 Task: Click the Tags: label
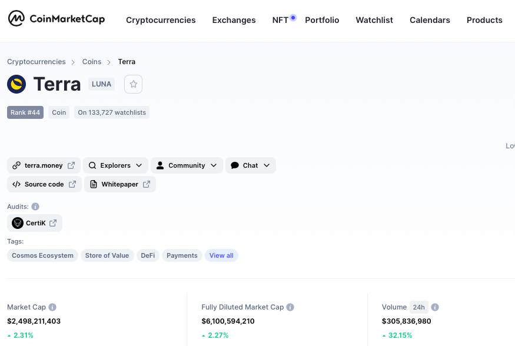pyautogui.click(x=15, y=241)
